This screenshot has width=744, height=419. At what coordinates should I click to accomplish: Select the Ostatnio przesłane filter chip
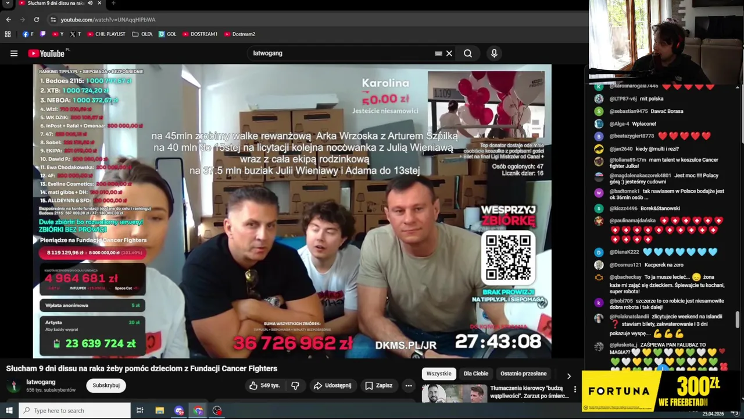[524, 374]
